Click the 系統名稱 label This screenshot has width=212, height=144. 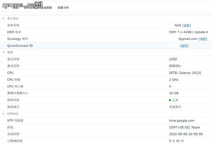pos(13,25)
